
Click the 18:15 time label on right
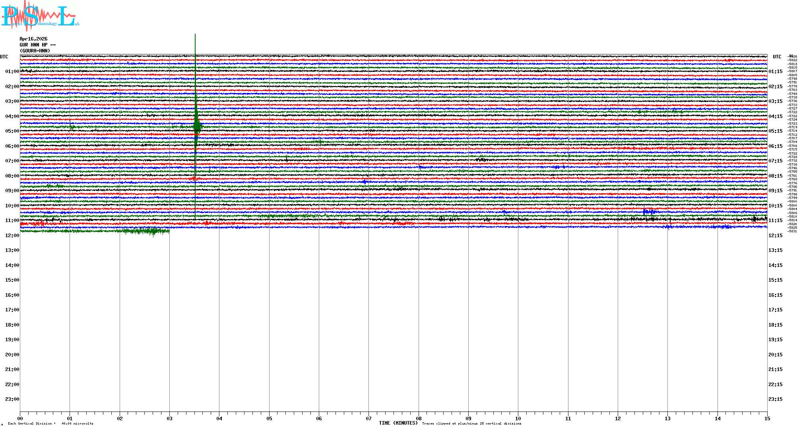[775, 325]
